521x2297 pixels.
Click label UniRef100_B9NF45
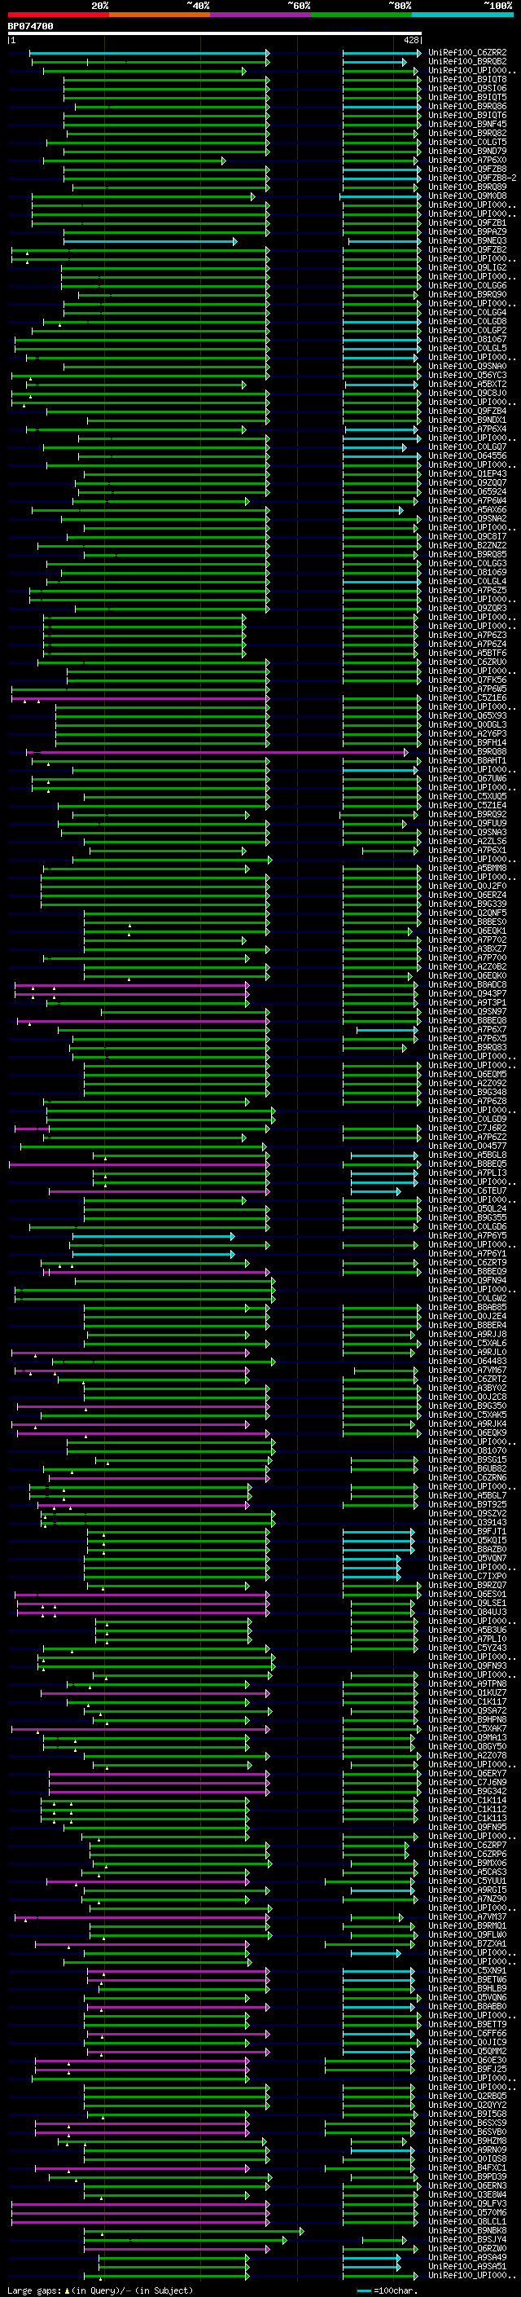click(467, 124)
